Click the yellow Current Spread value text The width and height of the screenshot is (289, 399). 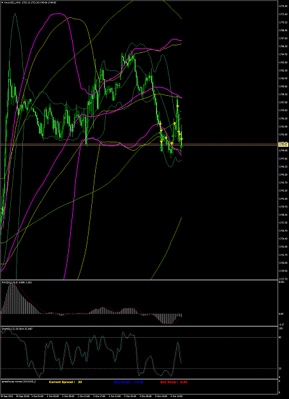65,382
